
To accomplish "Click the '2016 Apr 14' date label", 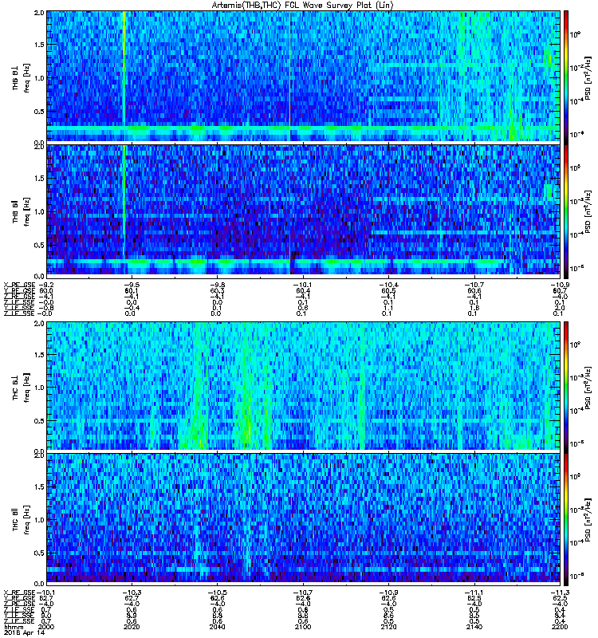I will (x=24, y=632).
